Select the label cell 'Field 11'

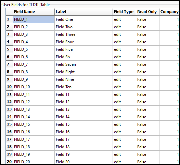[84, 94]
